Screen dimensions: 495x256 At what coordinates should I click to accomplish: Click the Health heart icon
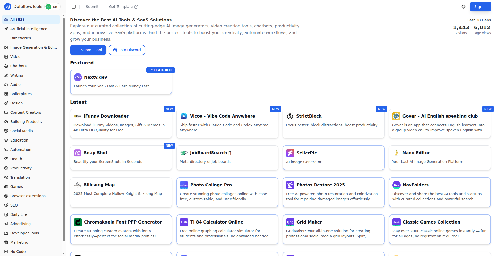pos(6,159)
